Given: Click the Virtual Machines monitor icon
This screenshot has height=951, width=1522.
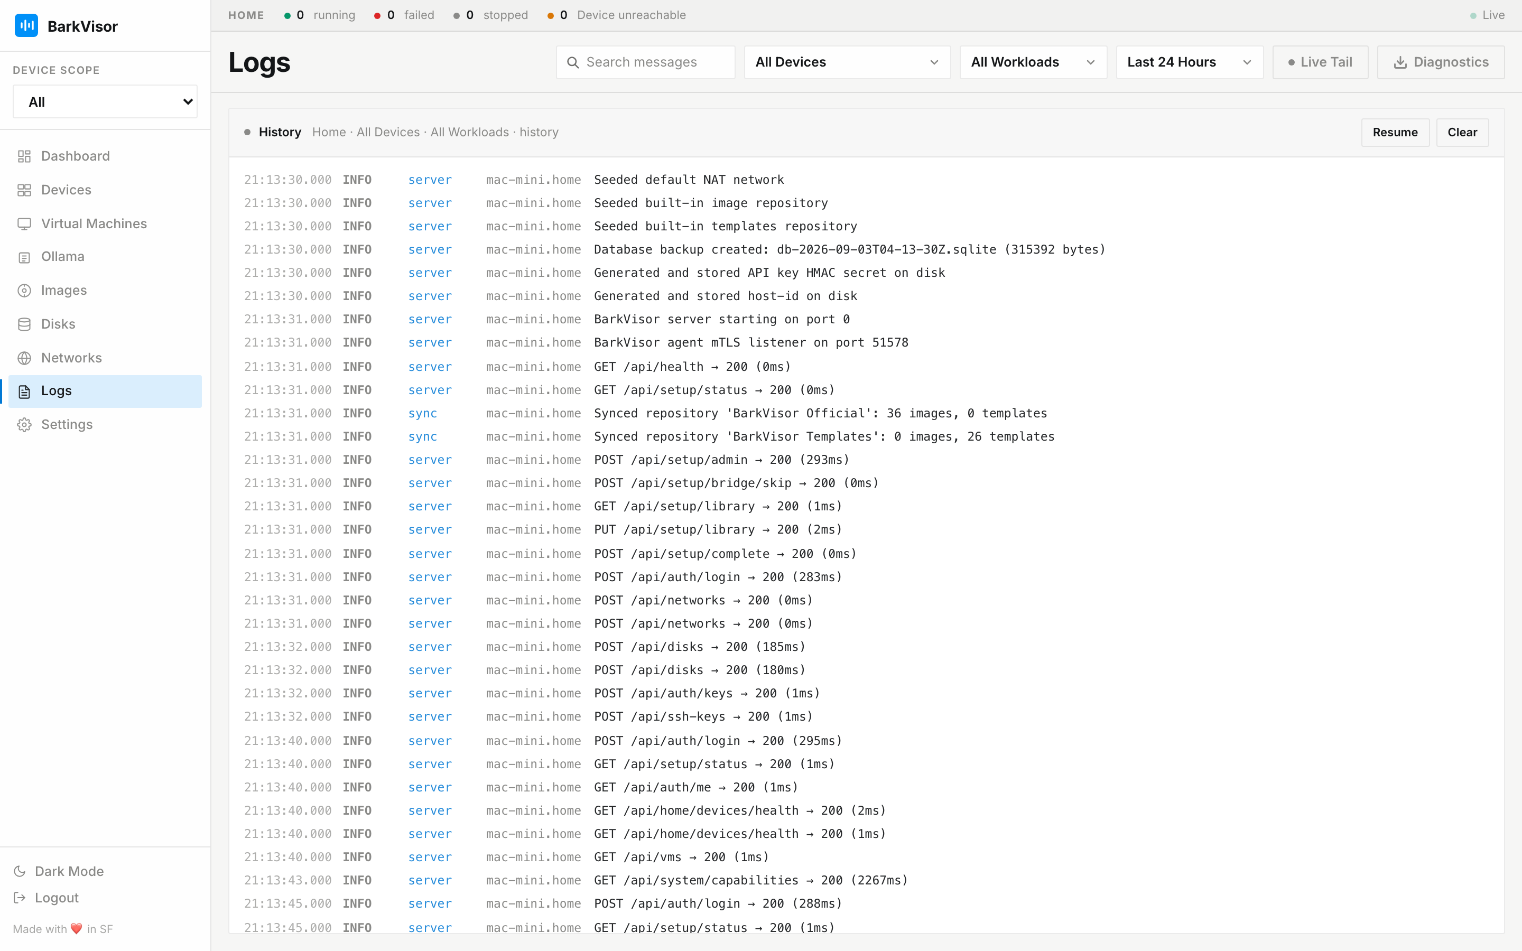Looking at the screenshot, I should (24, 223).
